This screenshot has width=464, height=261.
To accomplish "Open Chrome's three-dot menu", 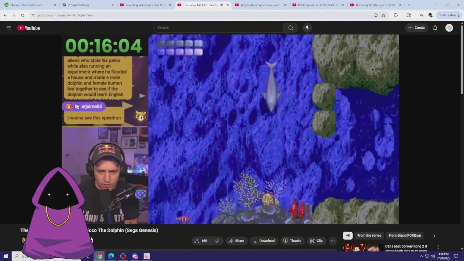I will [459, 15].
